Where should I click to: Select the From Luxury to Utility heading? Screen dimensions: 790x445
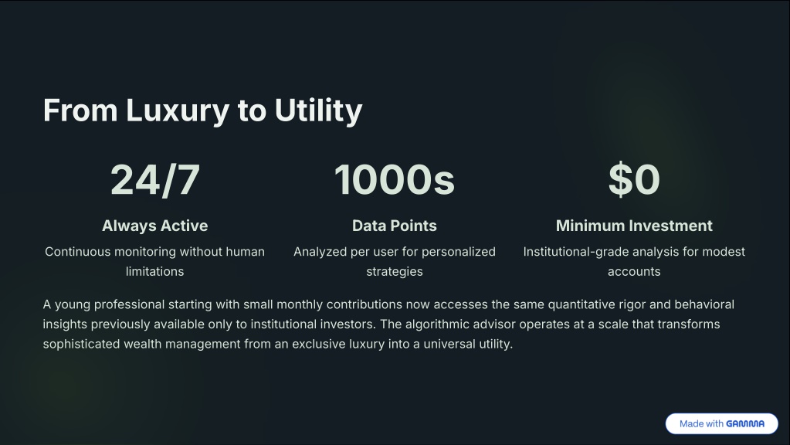[202, 110]
